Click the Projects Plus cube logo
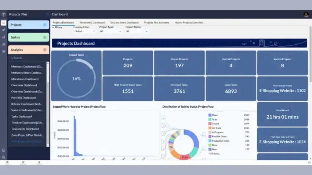Image resolution: width=312 pixels, height=175 pixels. [4, 14]
